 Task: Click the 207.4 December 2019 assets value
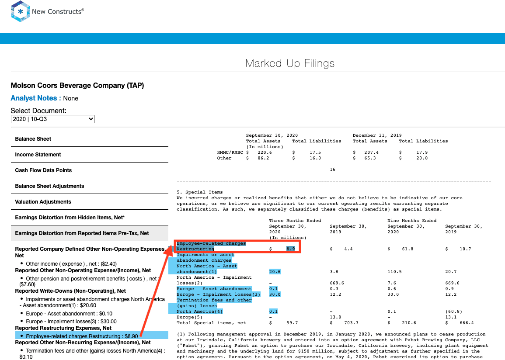[372, 152]
